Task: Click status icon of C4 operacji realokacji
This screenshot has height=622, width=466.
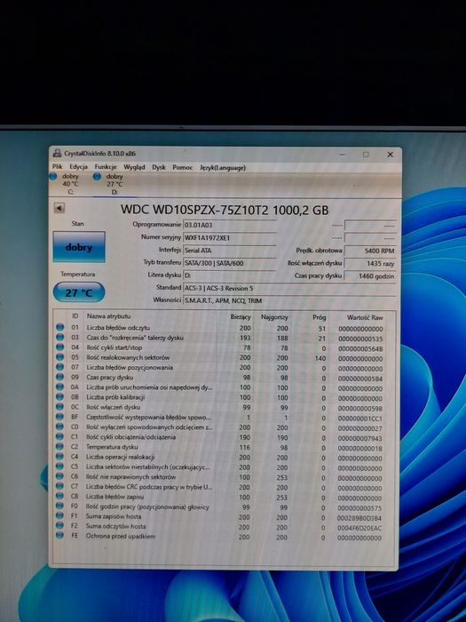Action: pyautogui.click(x=59, y=456)
